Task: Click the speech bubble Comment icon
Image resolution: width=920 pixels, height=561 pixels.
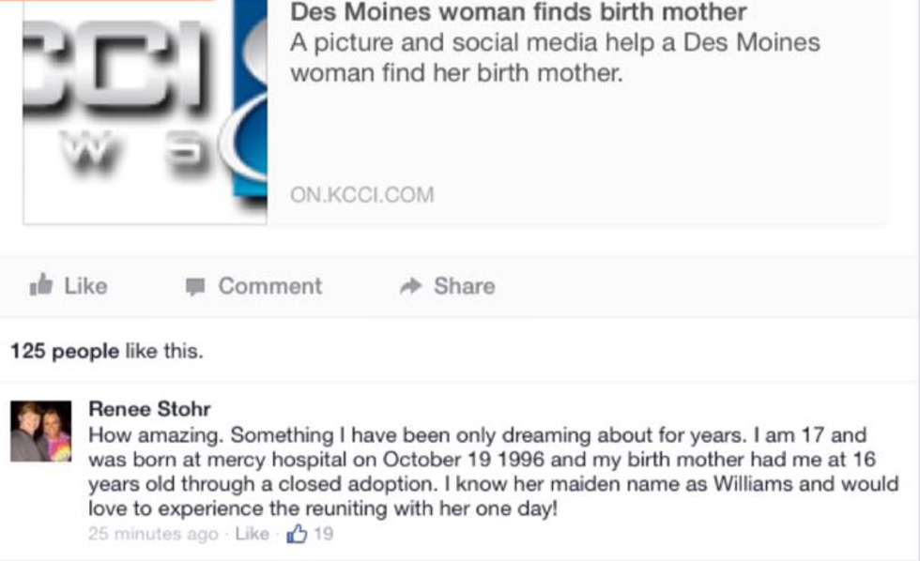Action: click(x=195, y=286)
